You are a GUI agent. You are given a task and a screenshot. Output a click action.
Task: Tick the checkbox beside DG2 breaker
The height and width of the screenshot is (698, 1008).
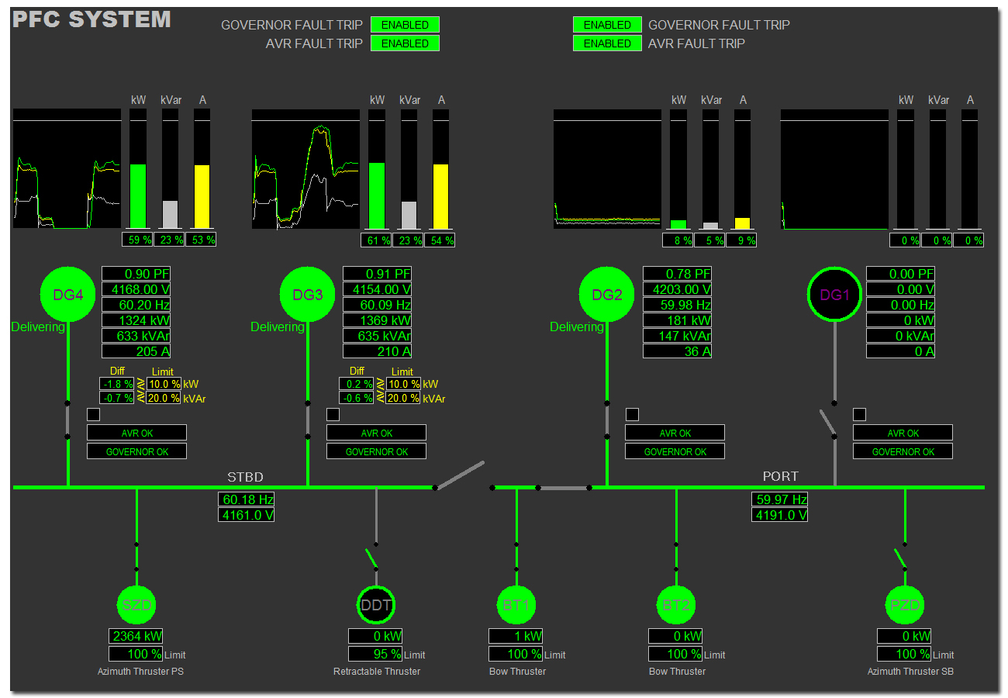(632, 414)
